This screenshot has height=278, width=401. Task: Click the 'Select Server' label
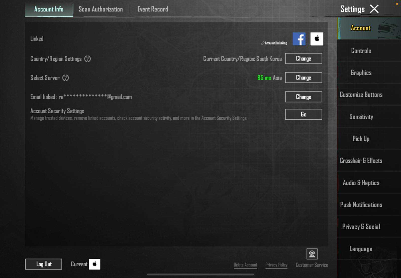[x=45, y=78]
